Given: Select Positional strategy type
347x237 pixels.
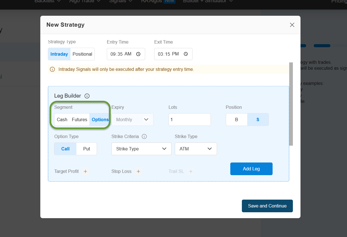Looking at the screenshot, I should [x=82, y=54].
